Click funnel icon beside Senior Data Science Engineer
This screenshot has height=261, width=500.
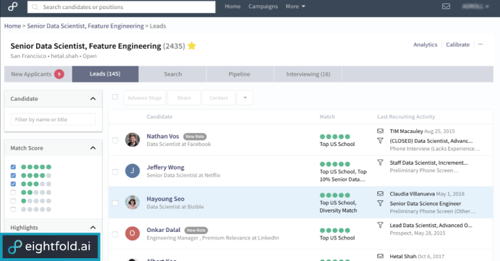(380, 203)
